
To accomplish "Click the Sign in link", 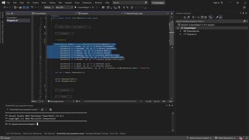I will pyautogui.click(x=216, y=3).
